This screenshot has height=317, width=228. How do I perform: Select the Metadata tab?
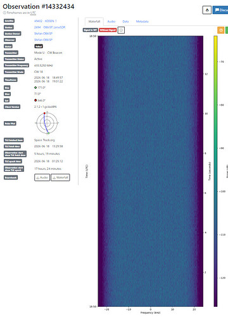pos(142,22)
